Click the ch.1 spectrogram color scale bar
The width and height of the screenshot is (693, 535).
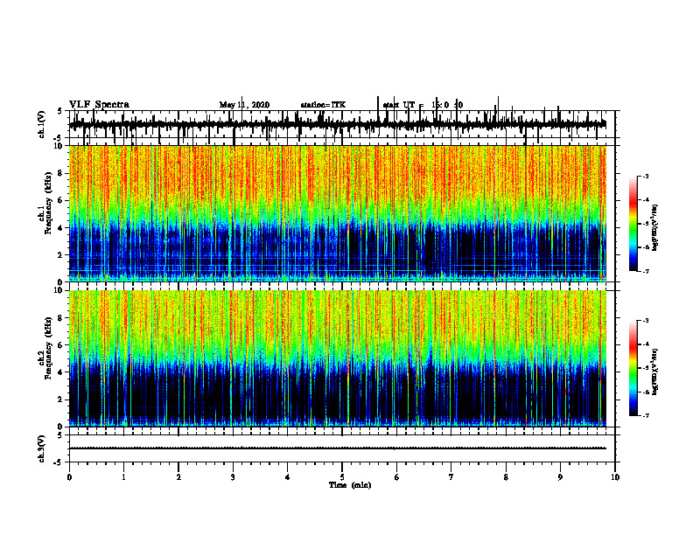pos(633,223)
